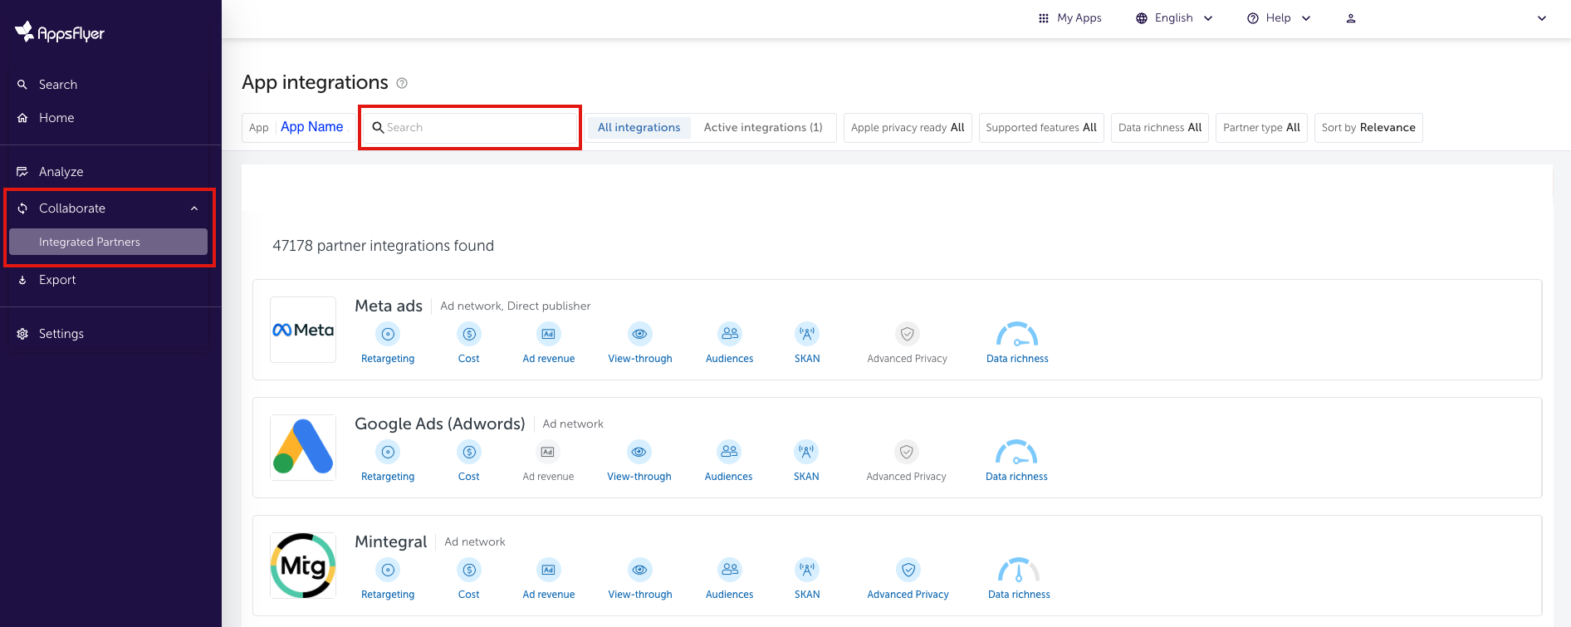Click Meta ads Audiences icon
Image resolution: width=1571 pixels, height=627 pixels.
(x=730, y=334)
